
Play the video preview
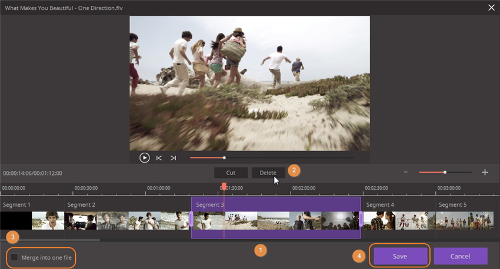pyautogui.click(x=145, y=157)
